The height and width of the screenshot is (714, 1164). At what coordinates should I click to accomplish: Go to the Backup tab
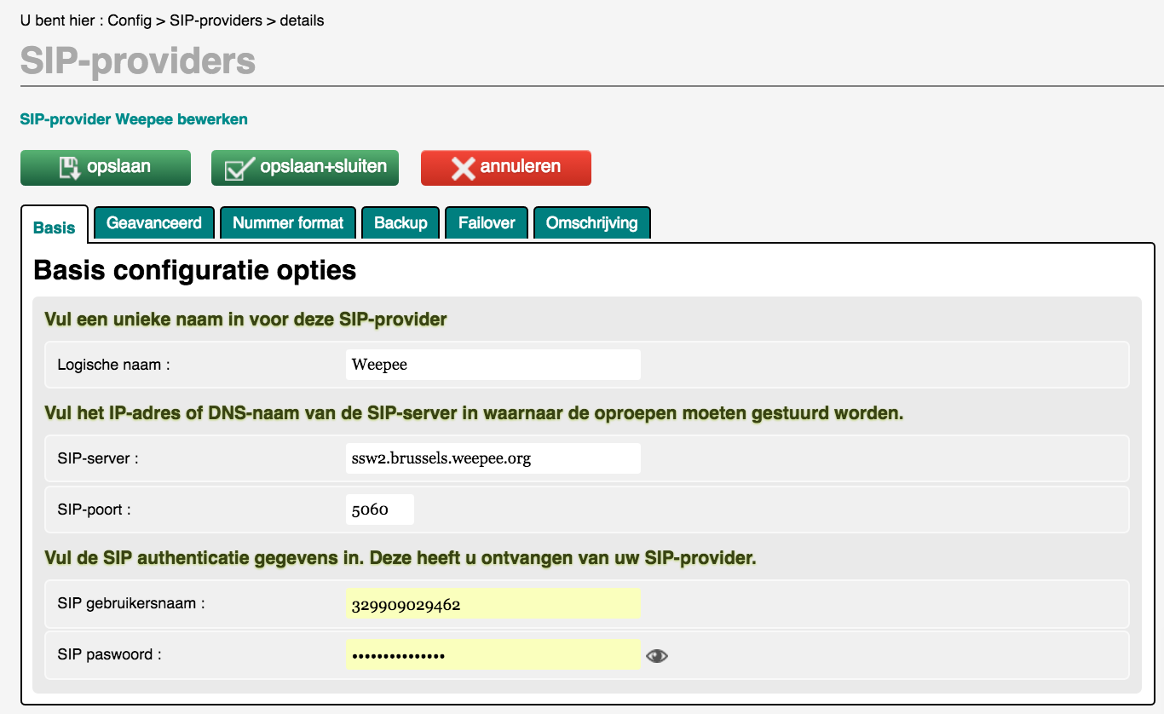tap(400, 223)
